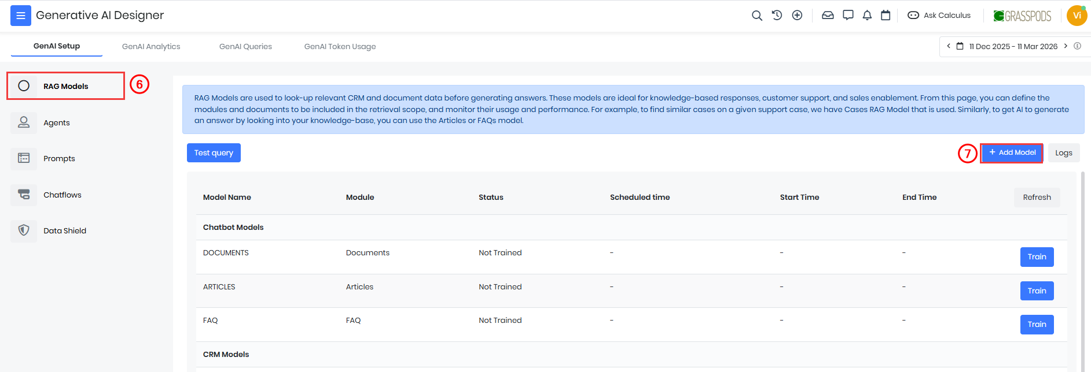Image resolution: width=1091 pixels, height=372 pixels.
Task: Switch to GenAI Token Usage tab
Action: (x=340, y=47)
